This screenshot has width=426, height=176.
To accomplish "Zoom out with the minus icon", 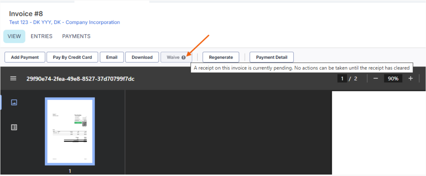I will pyautogui.click(x=376, y=78).
